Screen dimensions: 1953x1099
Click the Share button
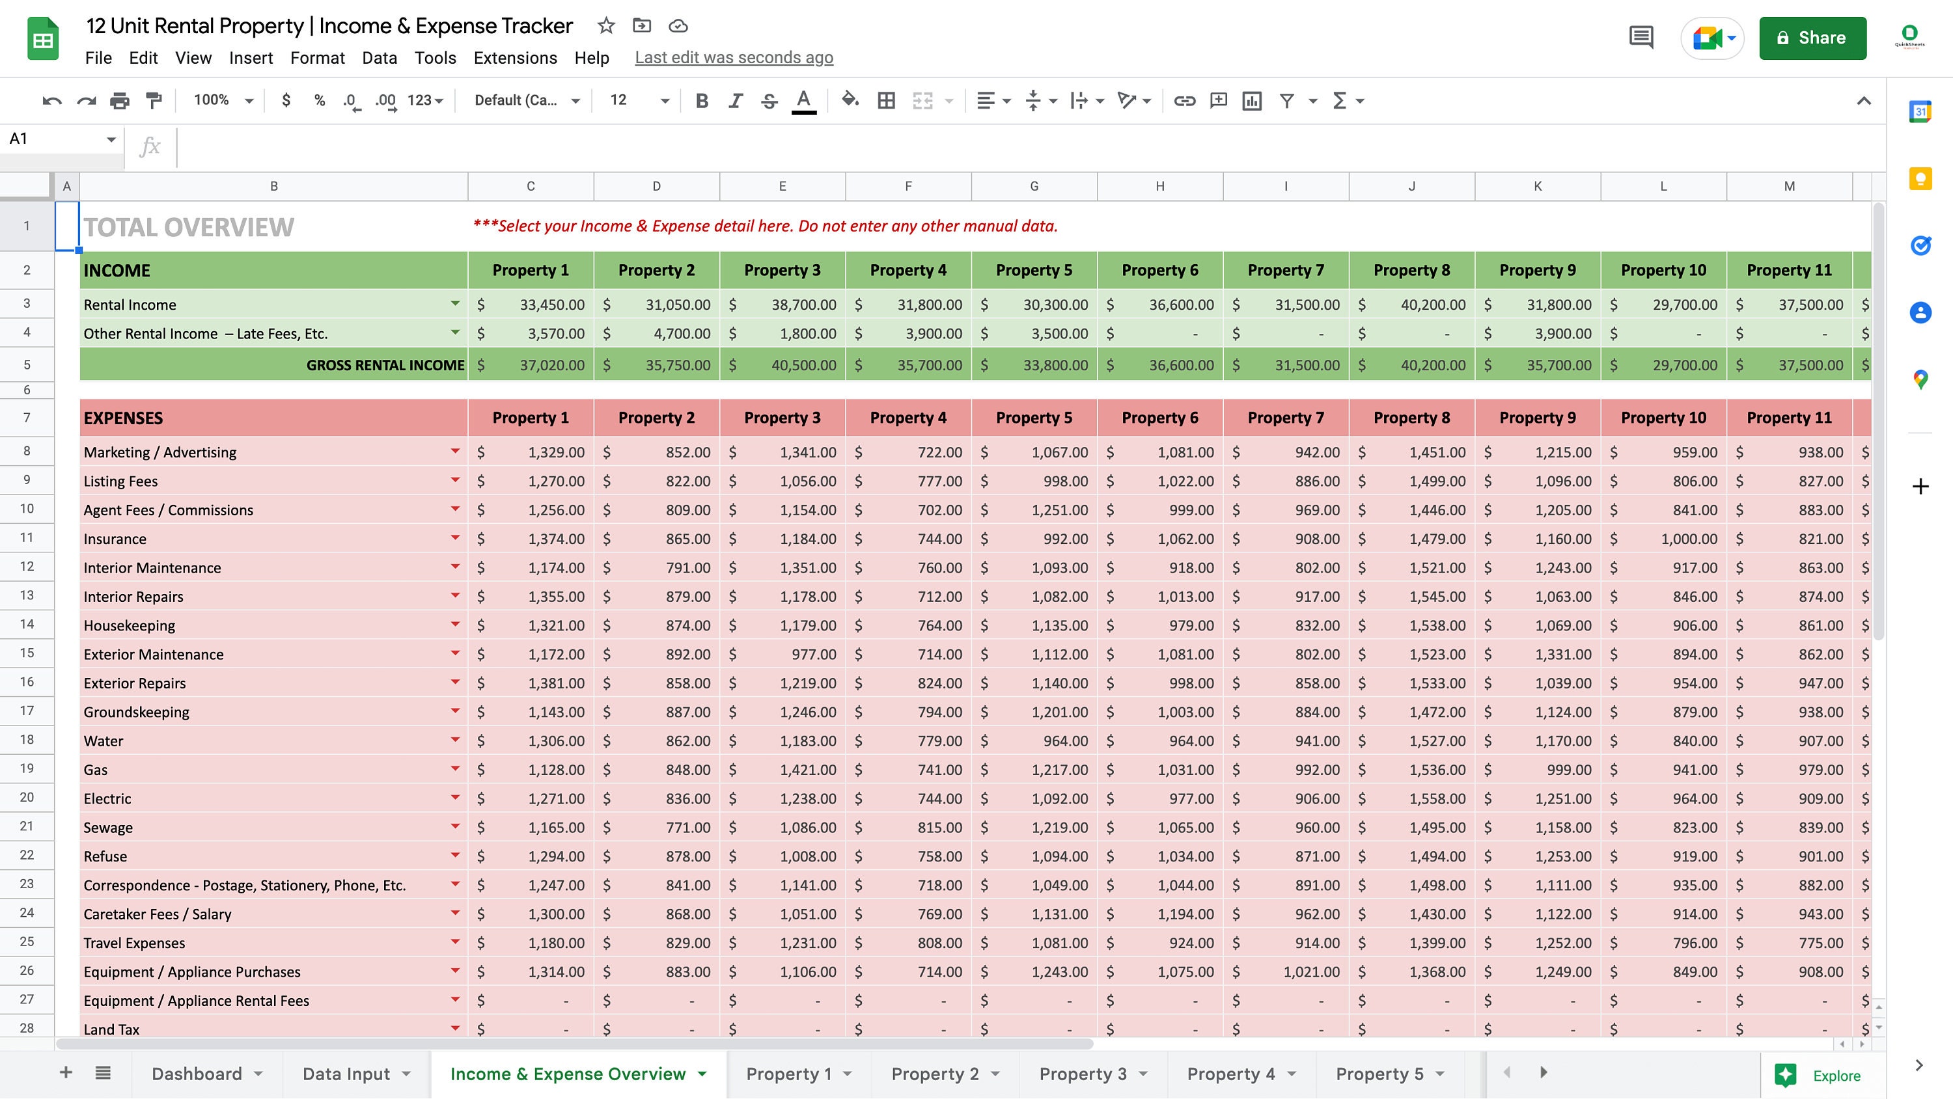coord(1813,37)
